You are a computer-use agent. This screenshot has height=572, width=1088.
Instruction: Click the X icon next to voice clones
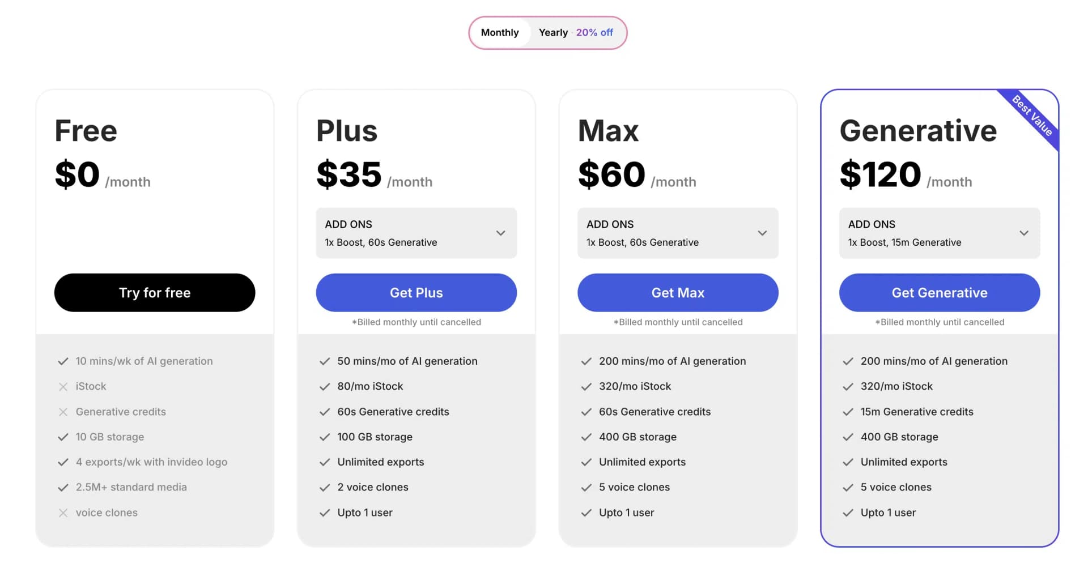(x=62, y=513)
